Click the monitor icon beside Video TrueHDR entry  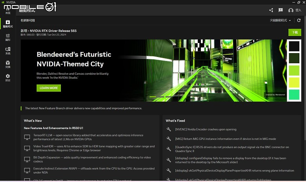pyautogui.click(x=27, y=148)
